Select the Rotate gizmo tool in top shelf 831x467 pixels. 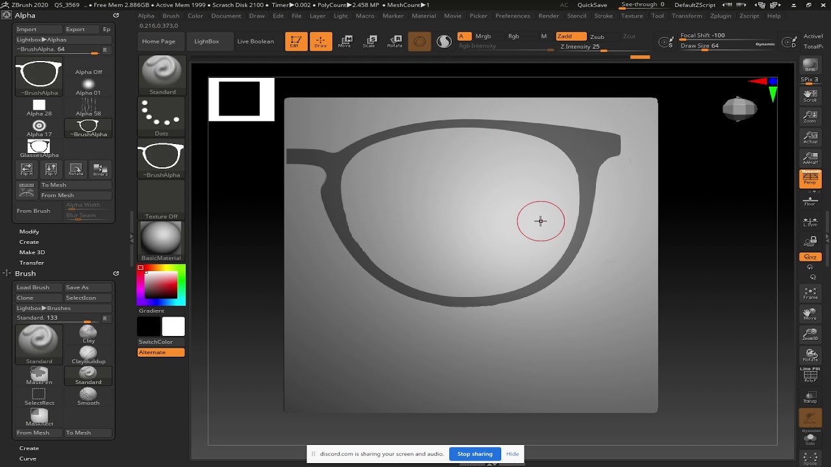[394, 42]
